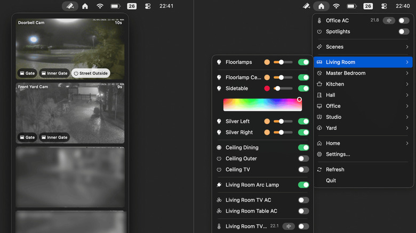Turn on Ceiling Outer switch
This screenshot has height=233, width=416.
[x=303, y=159]
